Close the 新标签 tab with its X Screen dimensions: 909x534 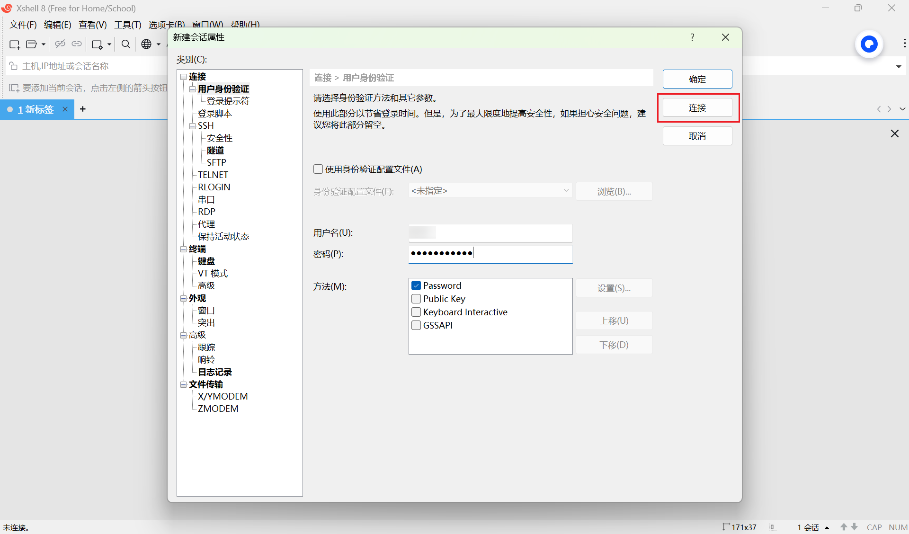pyautogui.click(x=65, y=109)
